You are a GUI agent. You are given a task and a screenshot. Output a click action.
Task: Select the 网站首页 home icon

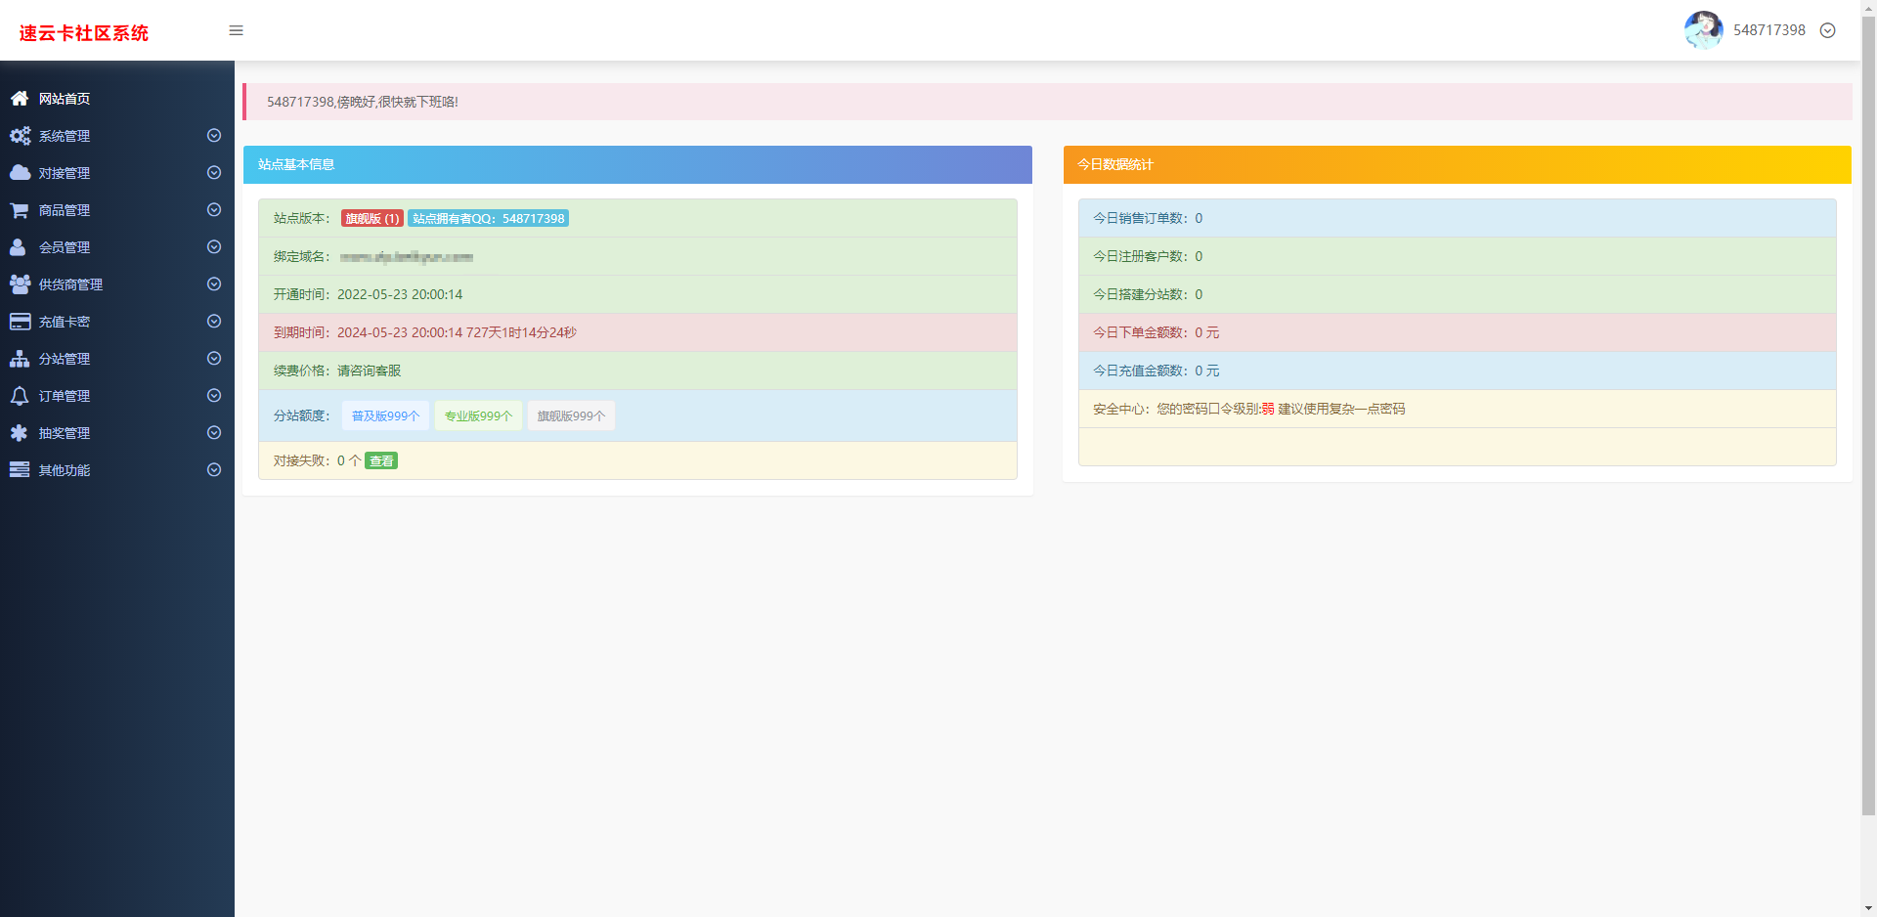(19, 98)
